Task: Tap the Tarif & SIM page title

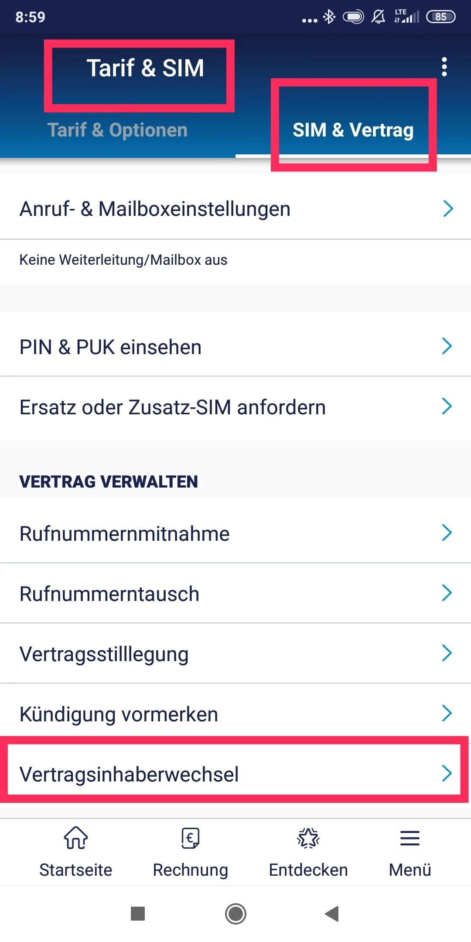Action: [145, 68]
